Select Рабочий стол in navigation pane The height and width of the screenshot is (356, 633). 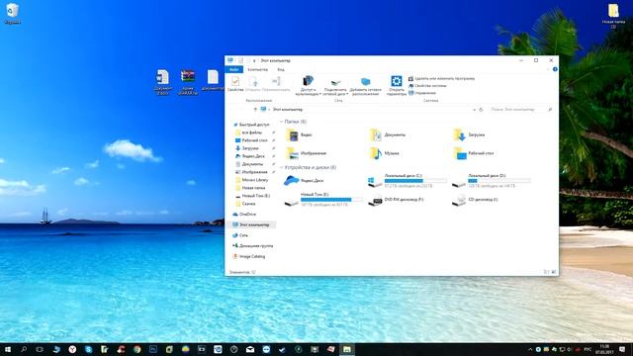click(x=251, y=140)
